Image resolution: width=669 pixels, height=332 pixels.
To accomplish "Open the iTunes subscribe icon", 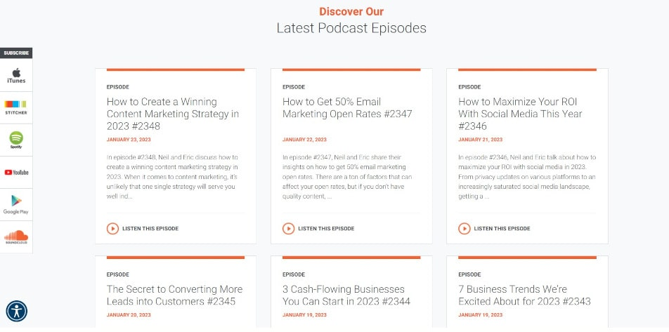I will pos(16,75).
